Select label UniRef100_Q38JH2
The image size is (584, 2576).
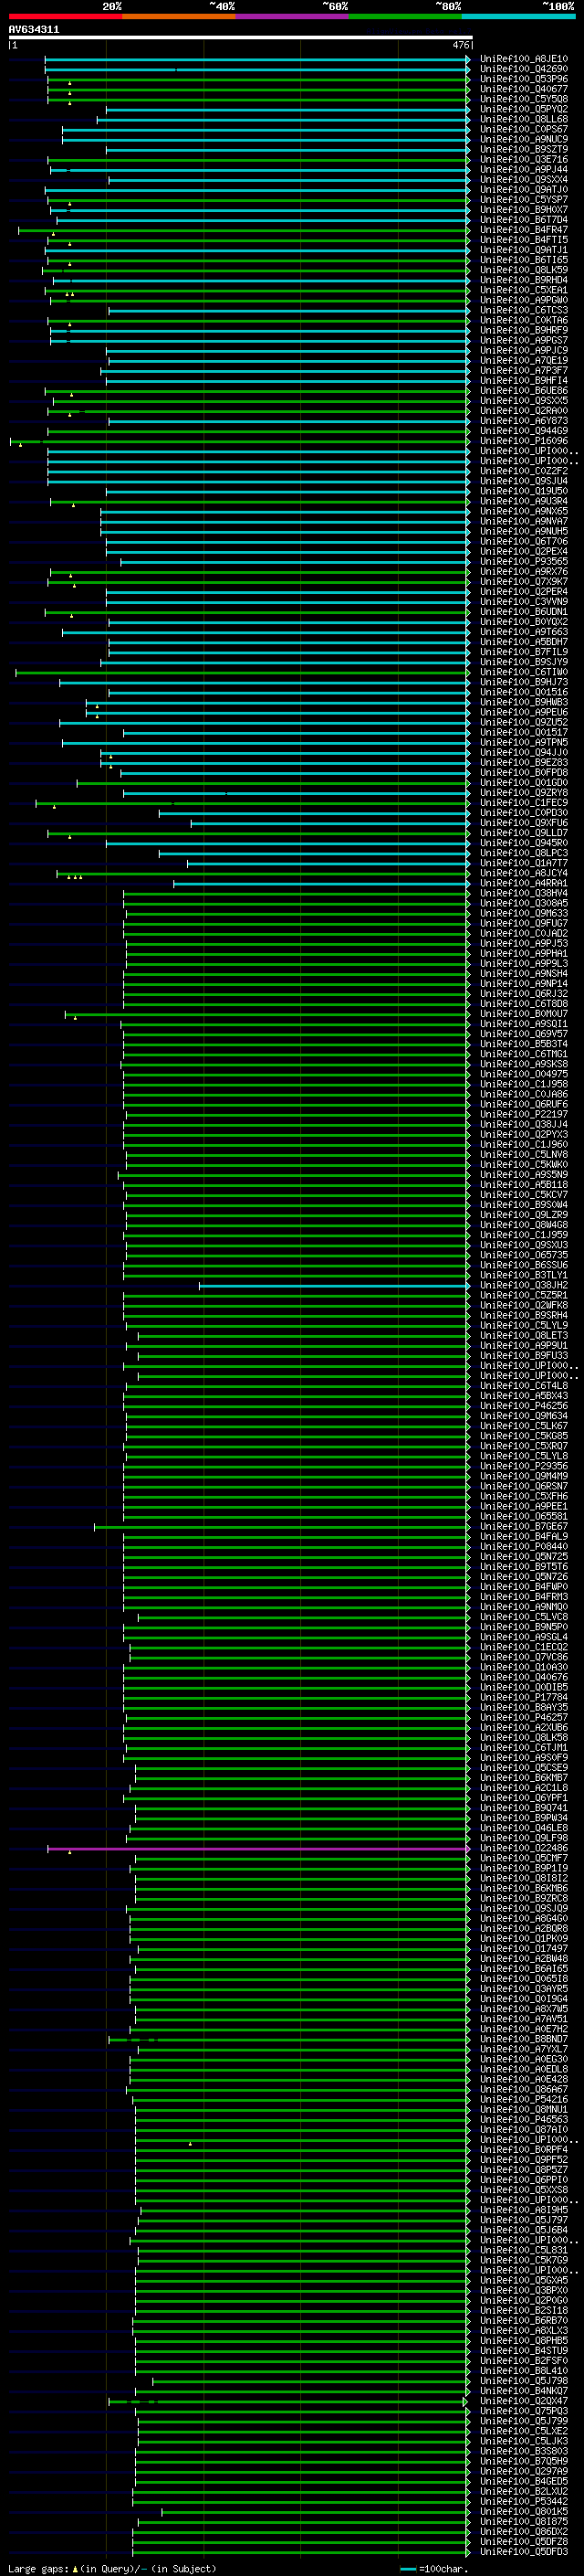click(524, 1286)
